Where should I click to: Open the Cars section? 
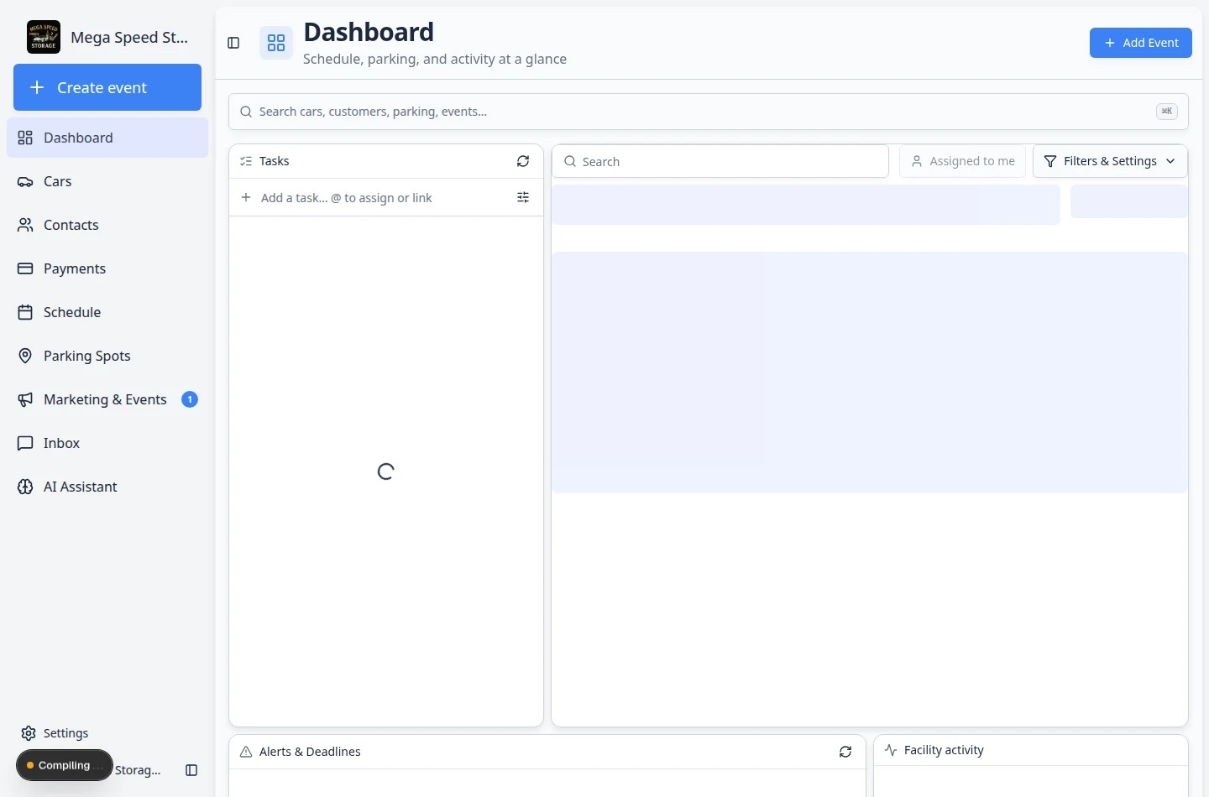click(107, 181)
